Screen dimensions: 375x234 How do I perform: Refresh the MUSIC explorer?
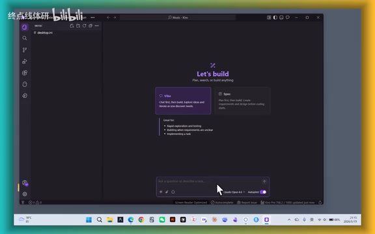point(84,26)
